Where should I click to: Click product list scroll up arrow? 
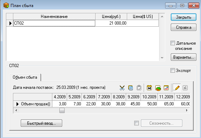[162, 17]
